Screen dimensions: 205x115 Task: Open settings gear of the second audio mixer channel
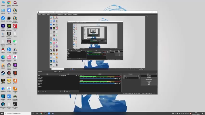[120, 84]
